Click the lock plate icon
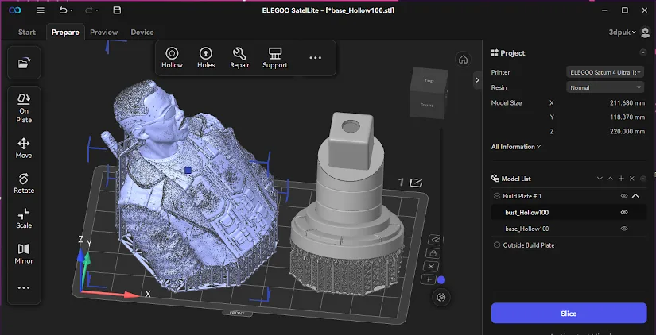The width and height of the screenshot is (656, 335). pos(433,253)
